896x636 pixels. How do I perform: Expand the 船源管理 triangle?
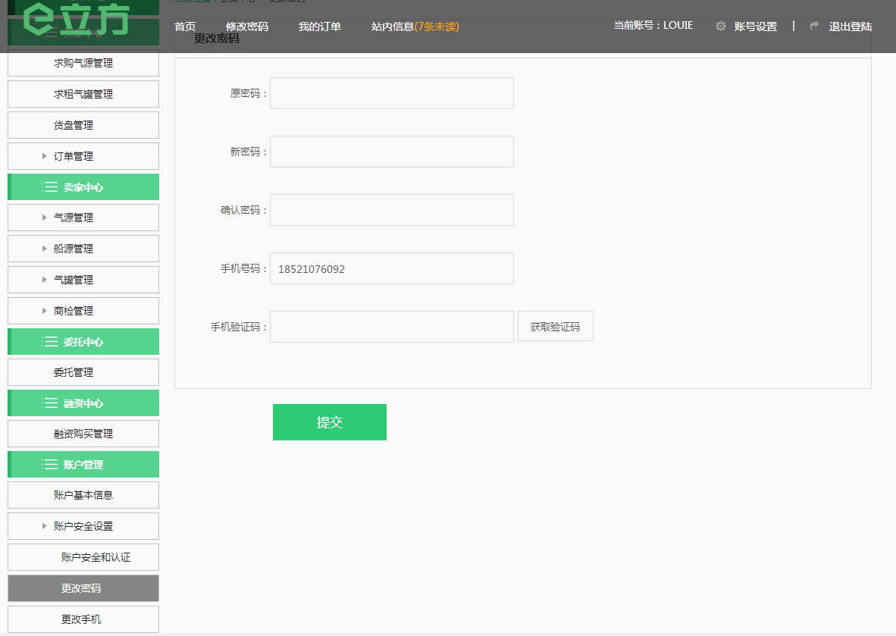45,249
